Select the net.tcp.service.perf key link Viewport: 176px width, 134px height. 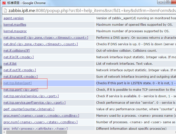[34, 102]
